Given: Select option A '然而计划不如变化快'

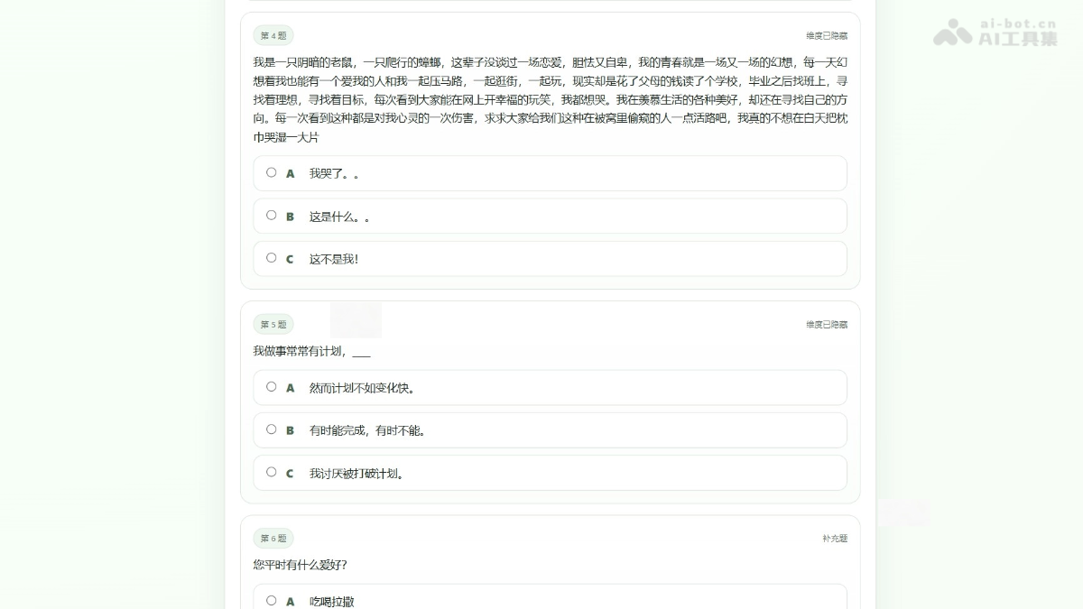Looking at the screenshot, I should (x=272, y=387).
